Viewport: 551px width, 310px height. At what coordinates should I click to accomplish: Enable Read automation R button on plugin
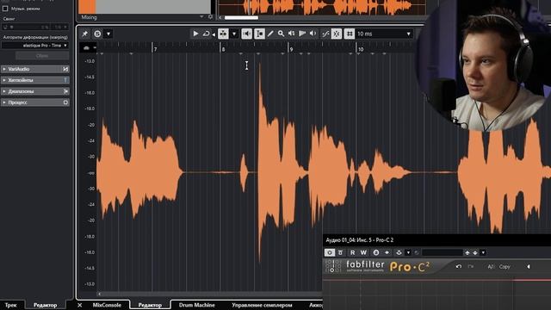[352, 252]
